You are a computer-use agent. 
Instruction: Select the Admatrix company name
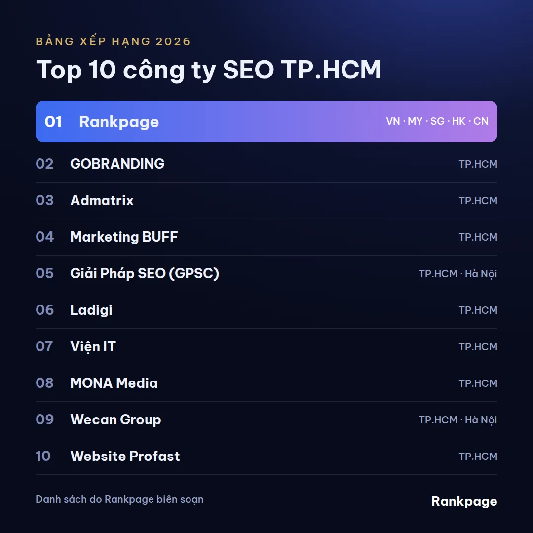[102, 200]
